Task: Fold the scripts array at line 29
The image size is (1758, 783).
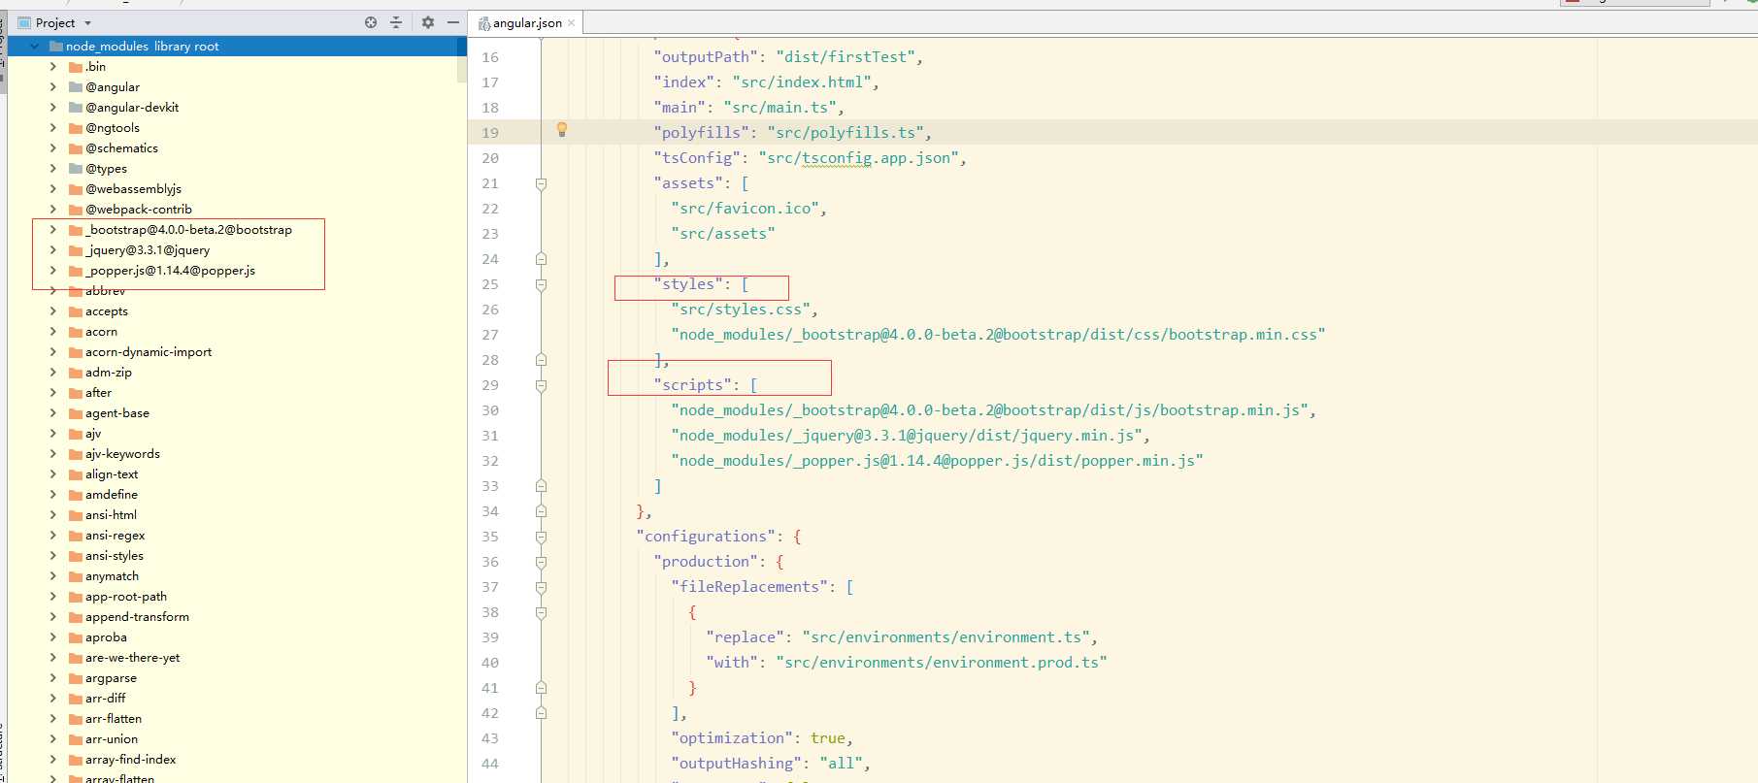Action: click(541, 385)
